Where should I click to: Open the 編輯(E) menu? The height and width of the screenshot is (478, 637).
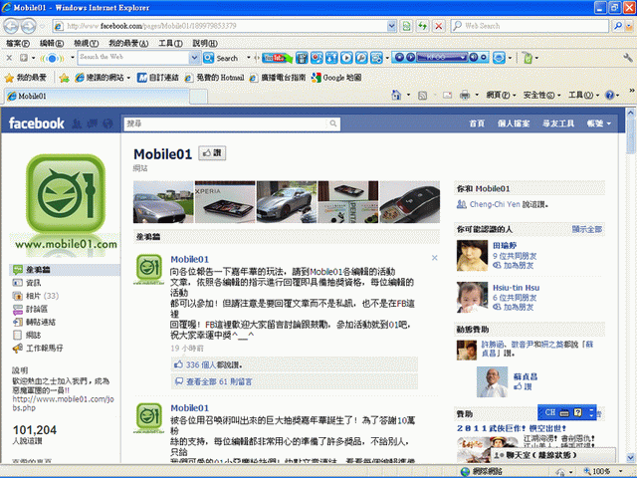tap(51, 43)
